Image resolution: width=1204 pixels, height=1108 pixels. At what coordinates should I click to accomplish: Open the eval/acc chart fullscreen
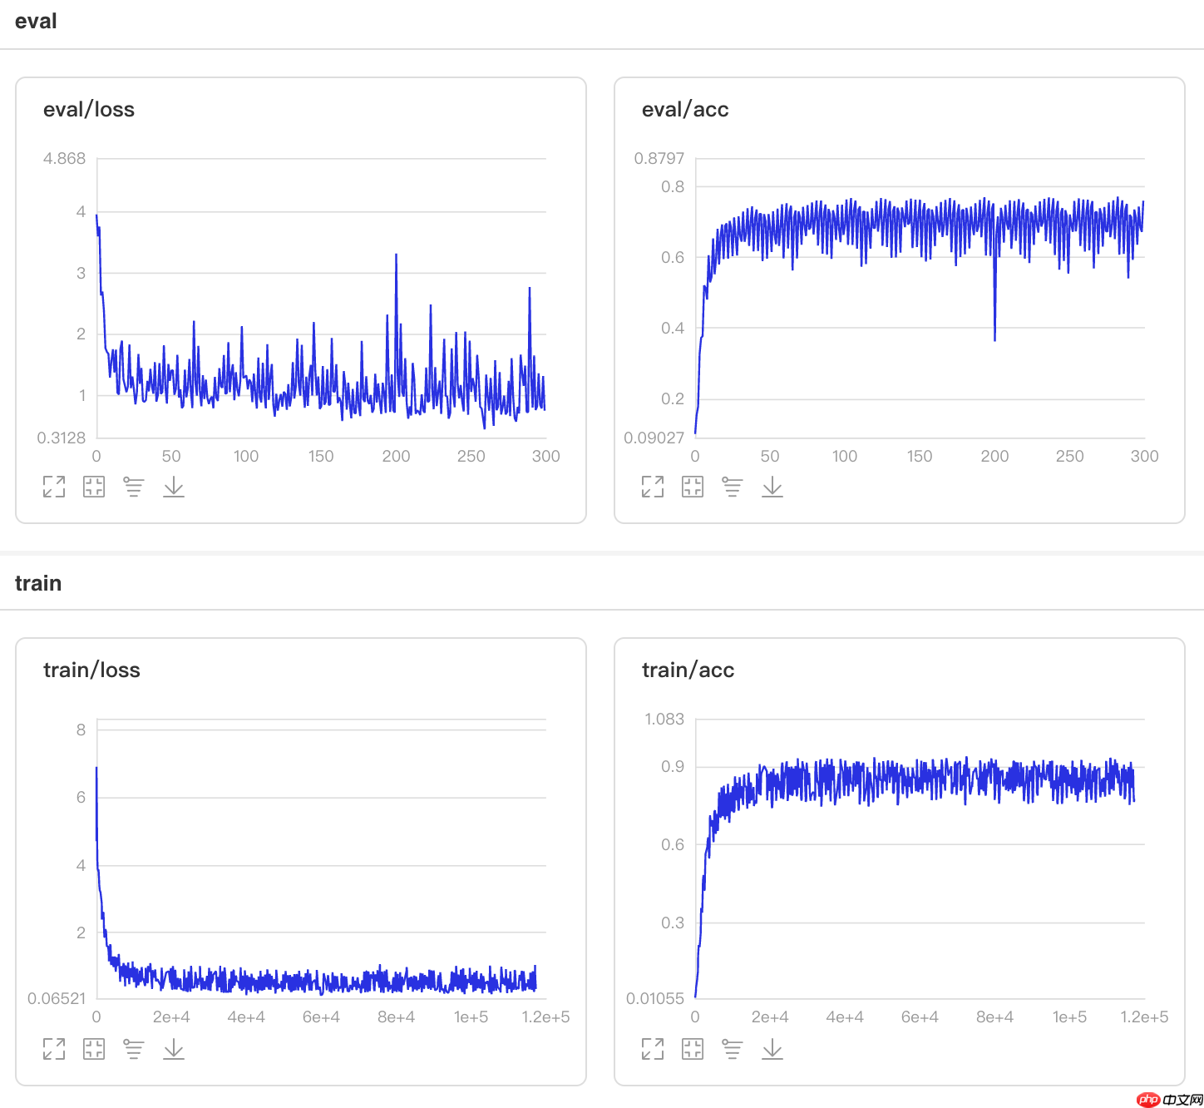click(653, 487)
